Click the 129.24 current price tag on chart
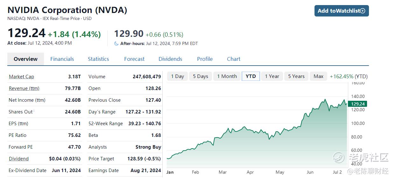 [357, 104]
